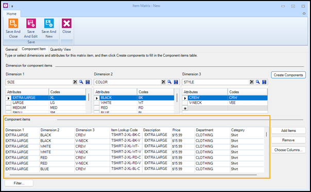Select item TSHIRT-2-XL-BK-V lookup code

point(126,140)
